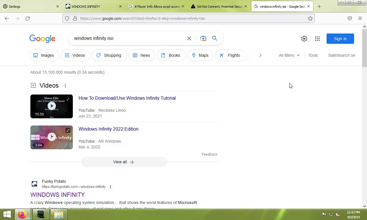Open SafeSearch on settings
This screenshot has height=220, width=367.
[x=341, y=55]
